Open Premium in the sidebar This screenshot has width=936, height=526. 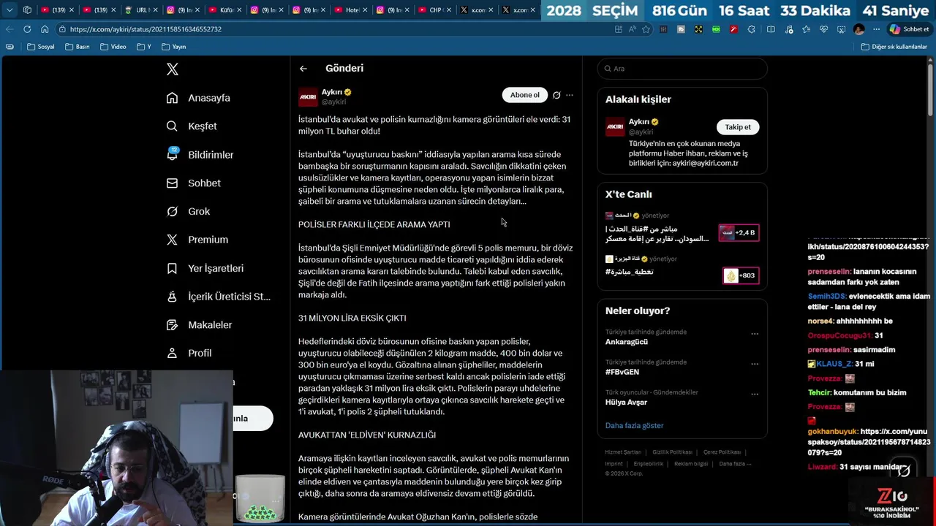(x=197, y=240)
